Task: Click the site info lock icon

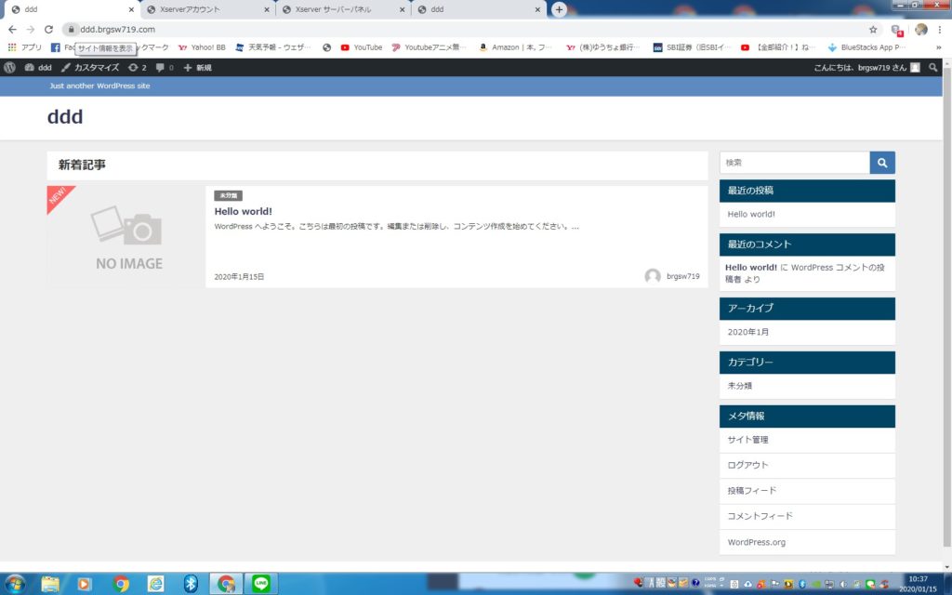Action: tap(70, 30)
